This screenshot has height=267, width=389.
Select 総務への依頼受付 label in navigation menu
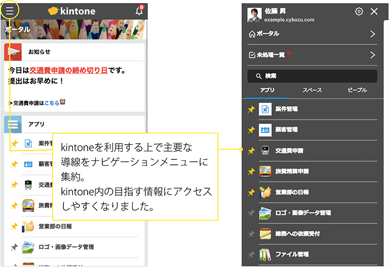click(x=297, y=234)
